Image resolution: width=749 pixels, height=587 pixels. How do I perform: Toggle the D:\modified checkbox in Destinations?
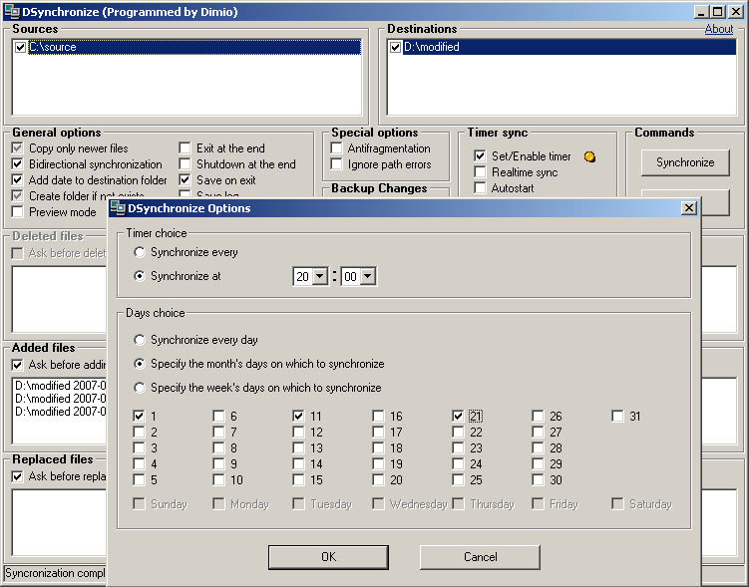396,47
